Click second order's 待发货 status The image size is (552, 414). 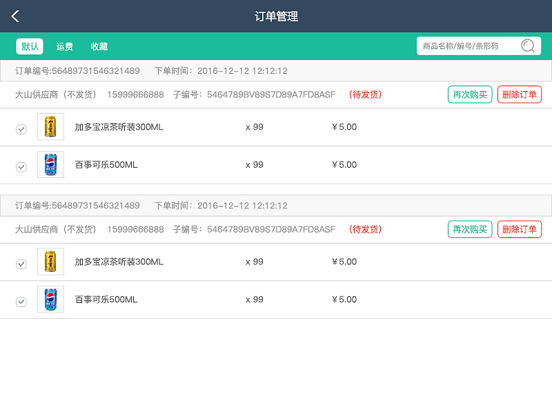[366, 229]
